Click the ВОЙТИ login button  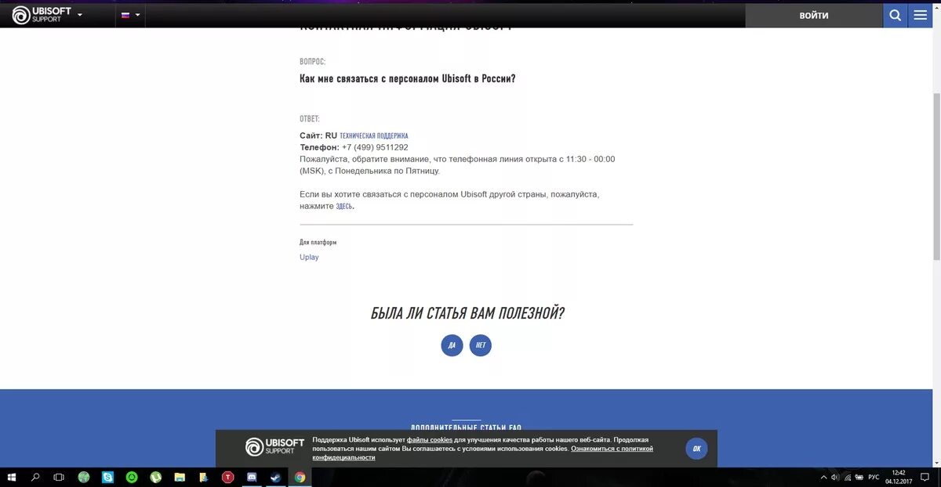(x=814, y=16)
